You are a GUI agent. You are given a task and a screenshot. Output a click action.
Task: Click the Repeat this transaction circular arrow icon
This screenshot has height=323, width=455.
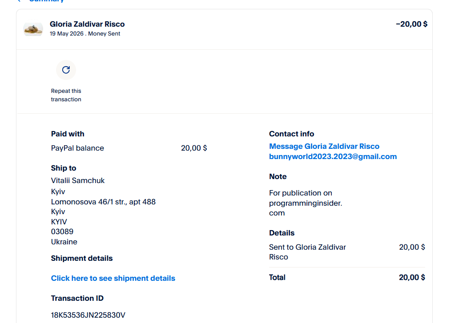click(66, 70)
